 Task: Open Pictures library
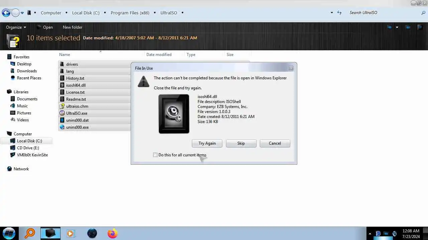click(24, 113)
